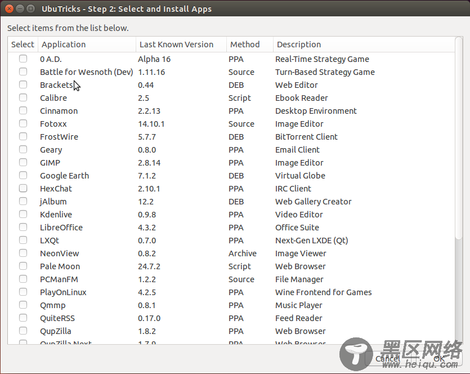Click the "BitTorrent Client" description
Screen dimensions: 470x374
coord(306,137)
